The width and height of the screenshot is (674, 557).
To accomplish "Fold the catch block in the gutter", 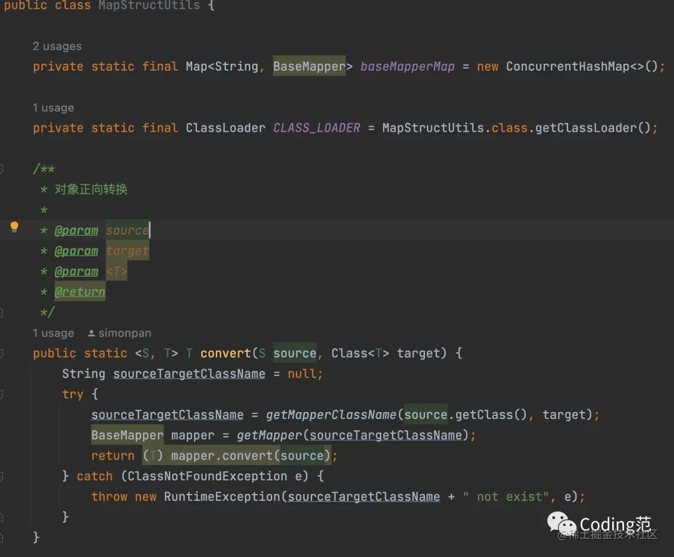I will click(1, 476).
